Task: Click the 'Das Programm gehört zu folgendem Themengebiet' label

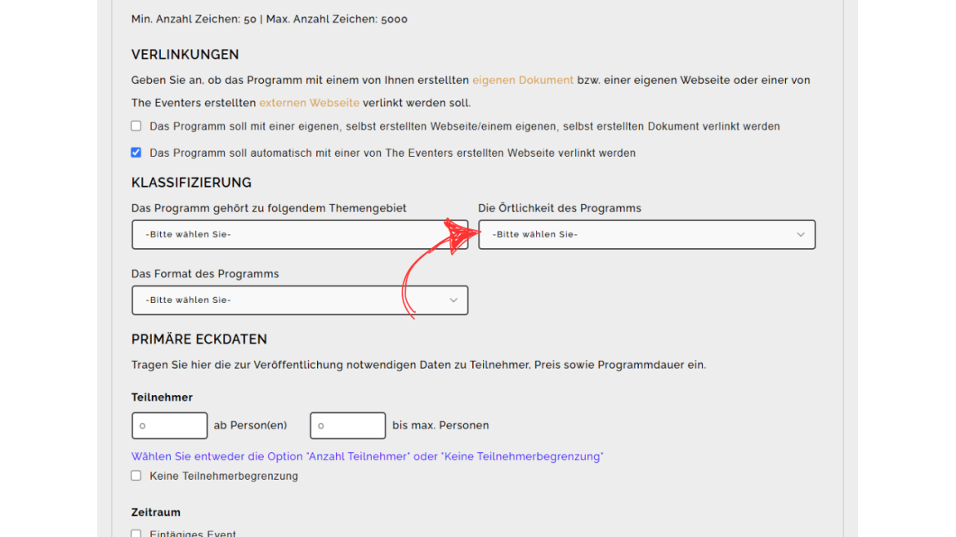Action: point(269,208)
